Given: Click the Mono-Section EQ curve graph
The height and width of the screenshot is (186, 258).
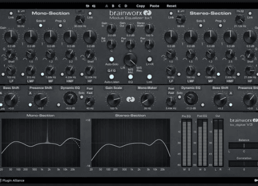Looking at the screenshot, I should (x=41, y=143).
